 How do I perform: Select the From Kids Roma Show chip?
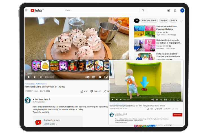pyautogui.click(x=174, y=21)
